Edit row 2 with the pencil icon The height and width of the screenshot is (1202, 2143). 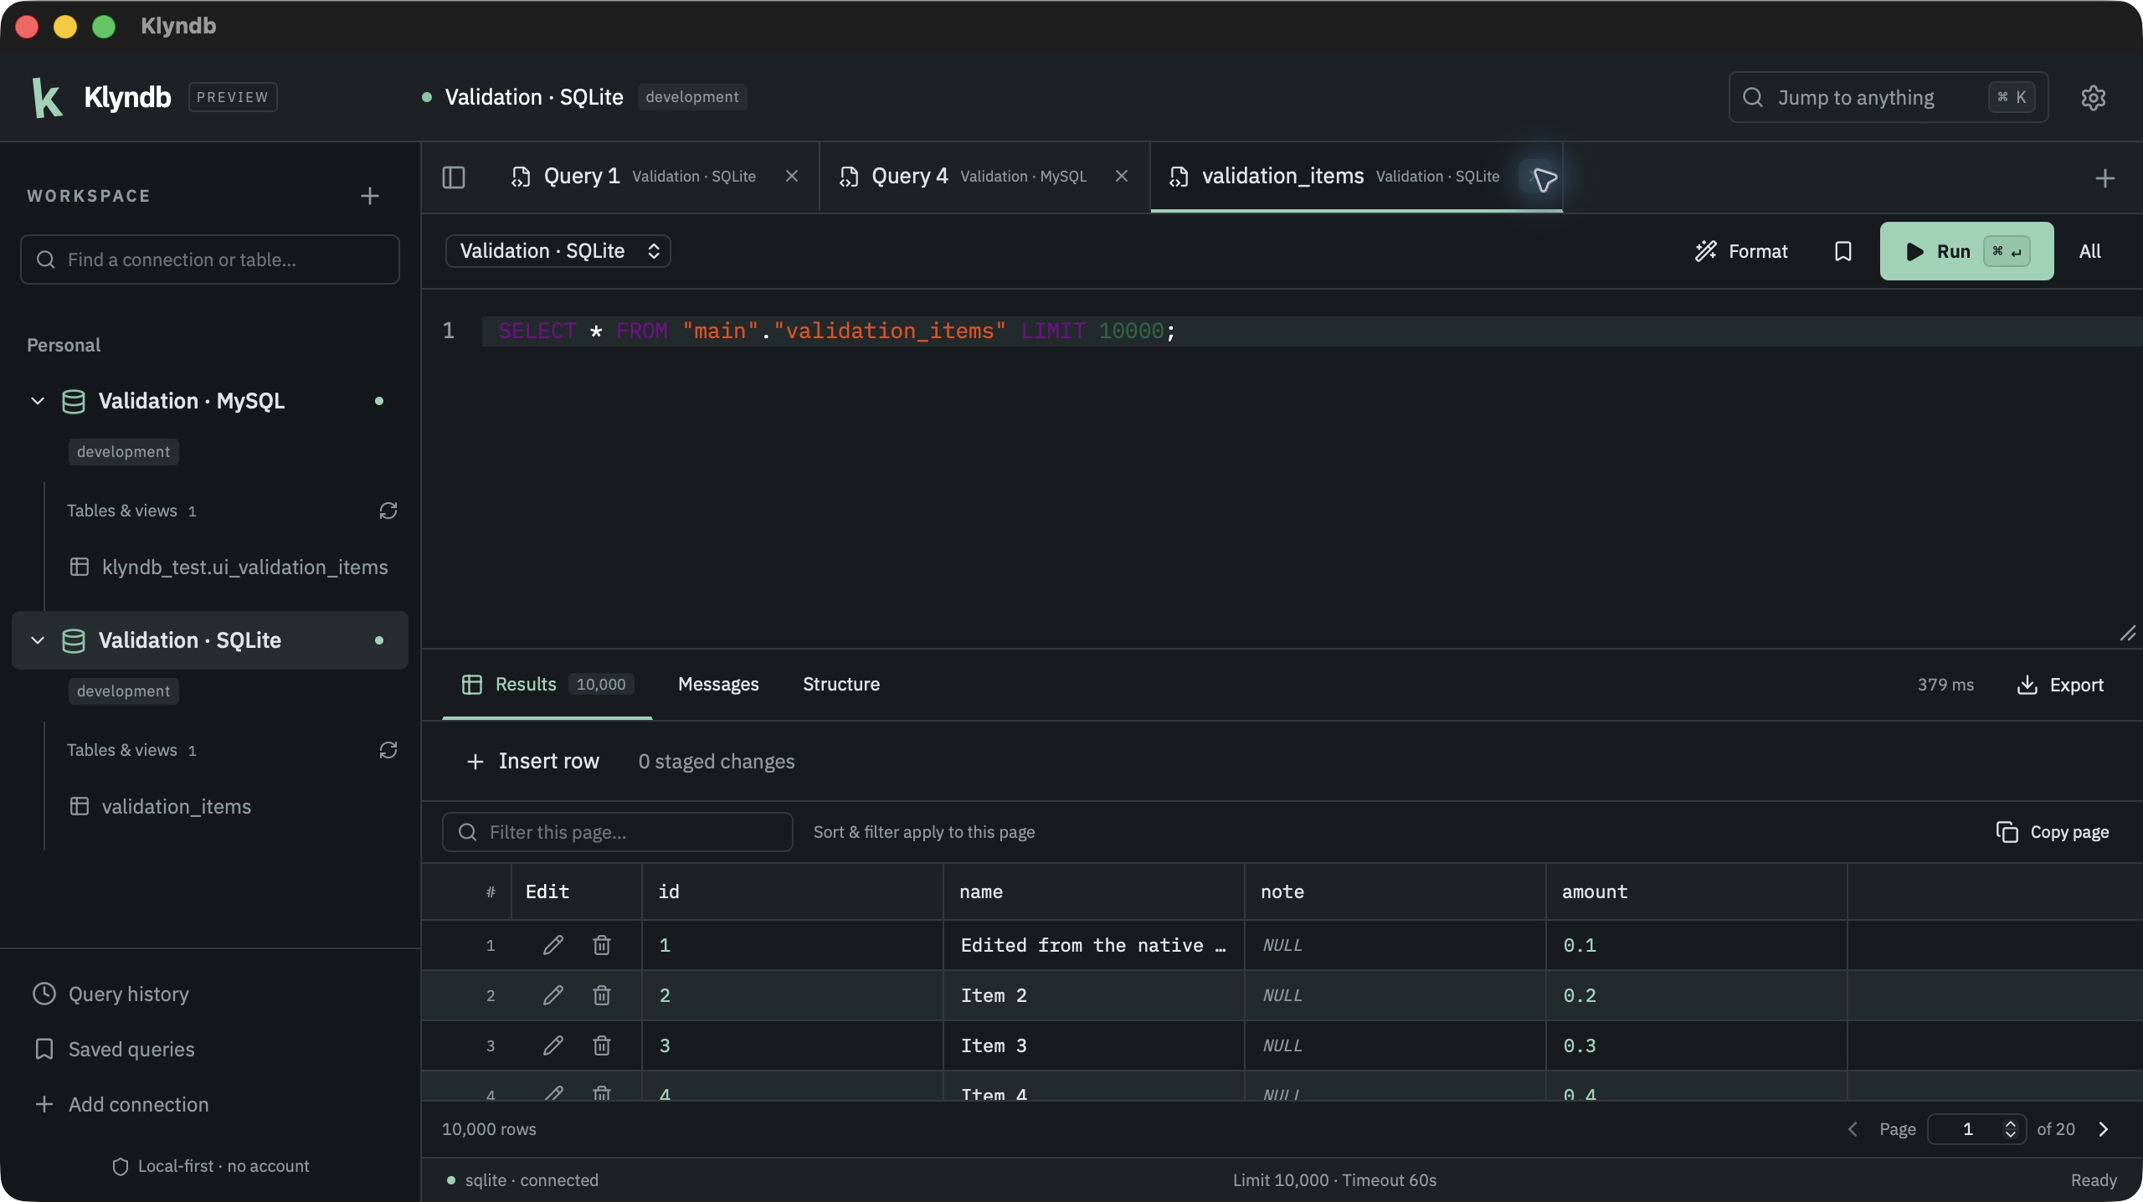[x=552, y=995]
